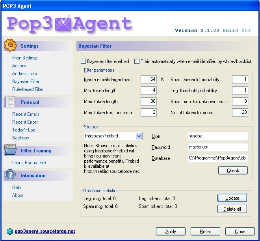This screenshot has width=260, height=241.
Task: Click Min. token length field
Action: pyautogui.click(x=149, y=90)
